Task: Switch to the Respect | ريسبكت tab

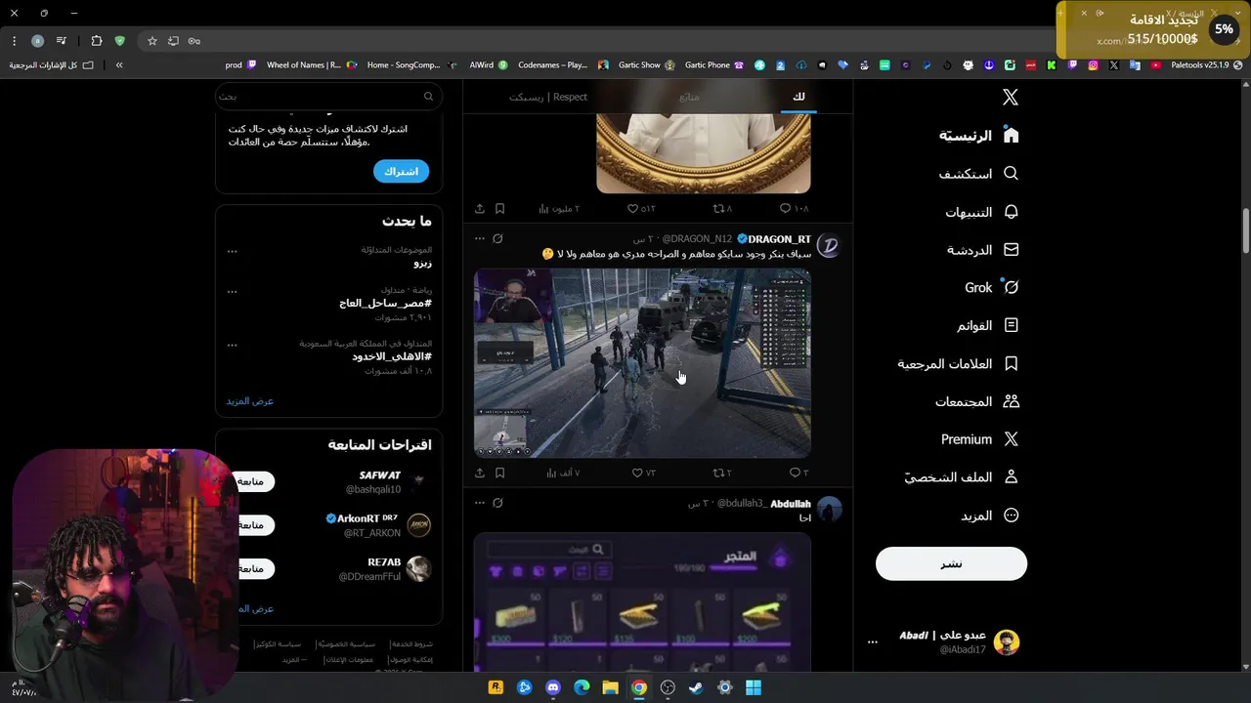Action: point(548,97)
